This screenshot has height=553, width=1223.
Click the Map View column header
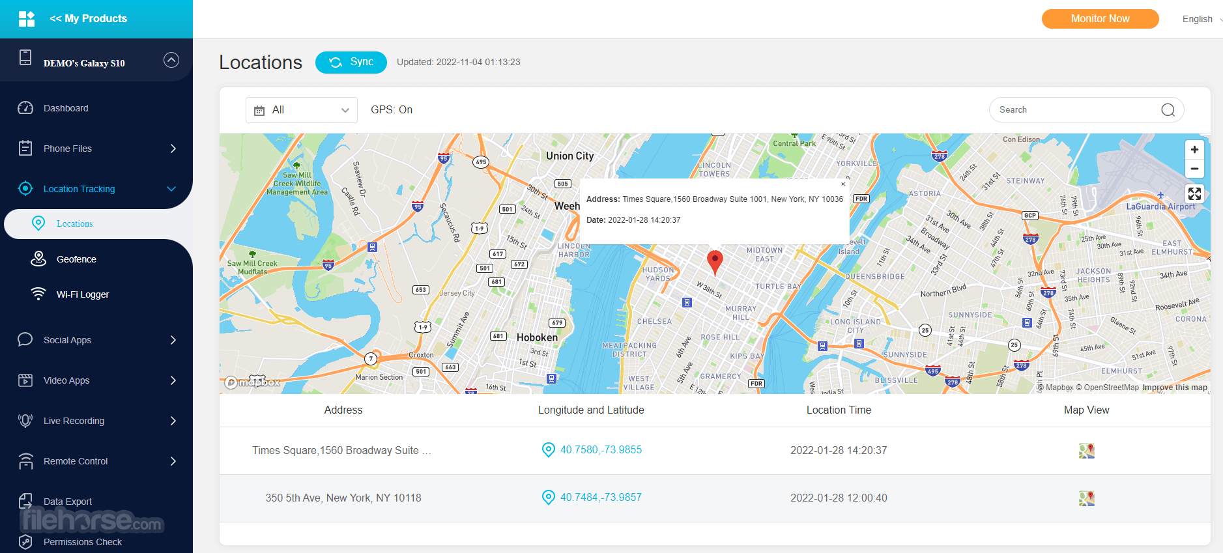coord(1086,410)
